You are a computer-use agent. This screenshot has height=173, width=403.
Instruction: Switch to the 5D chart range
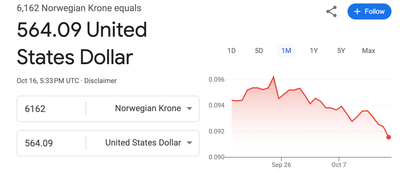click(259, 51)
